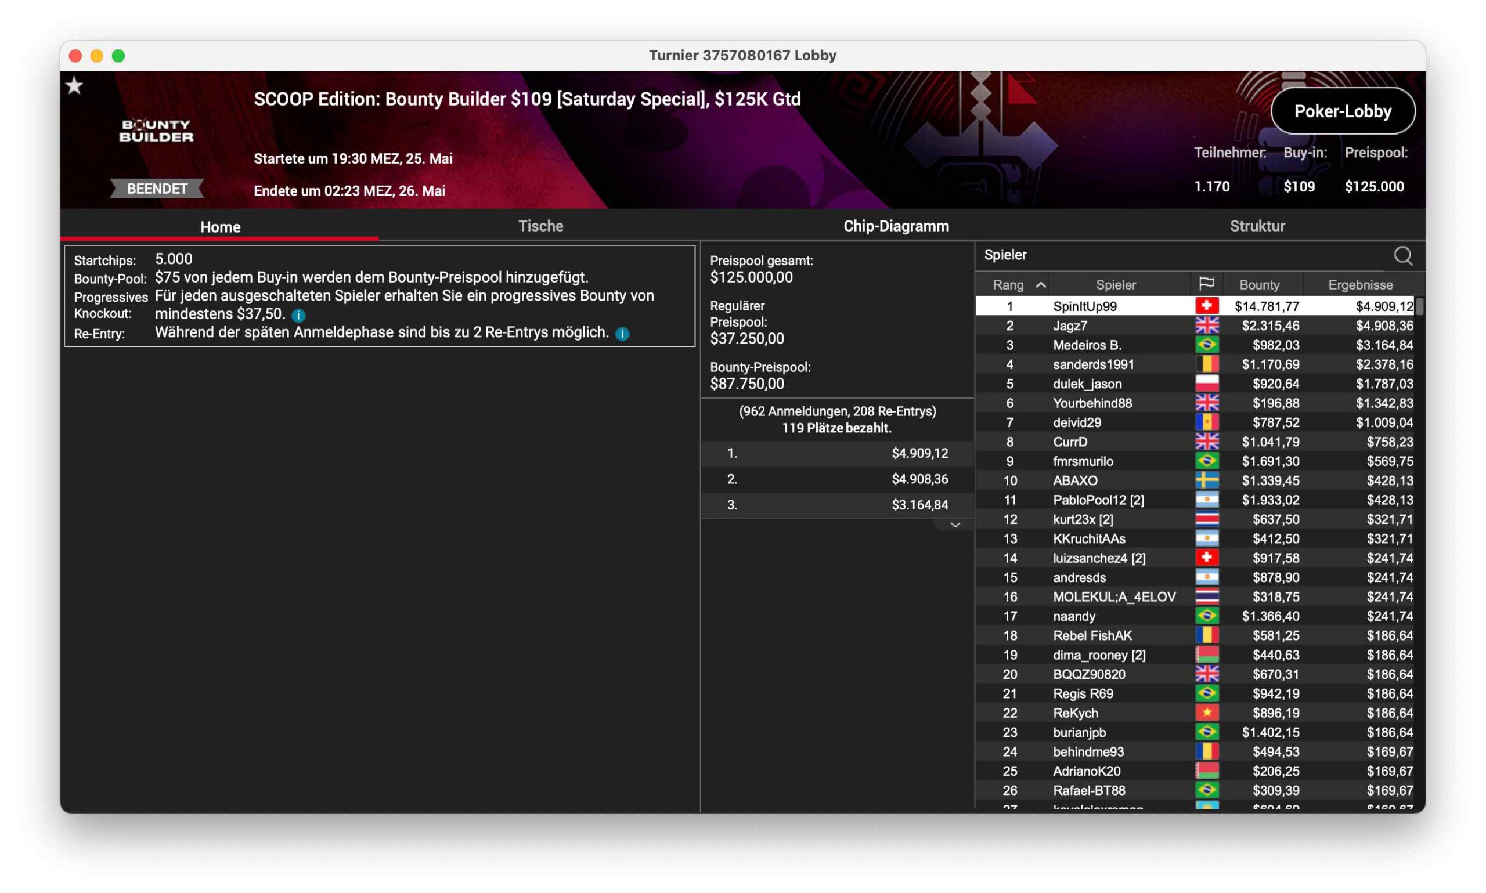The width and height of the screenshot is (1486, 893).
Task: Toggle the favorite star icon
Action: pyautogui.click(x=75, y=86)
